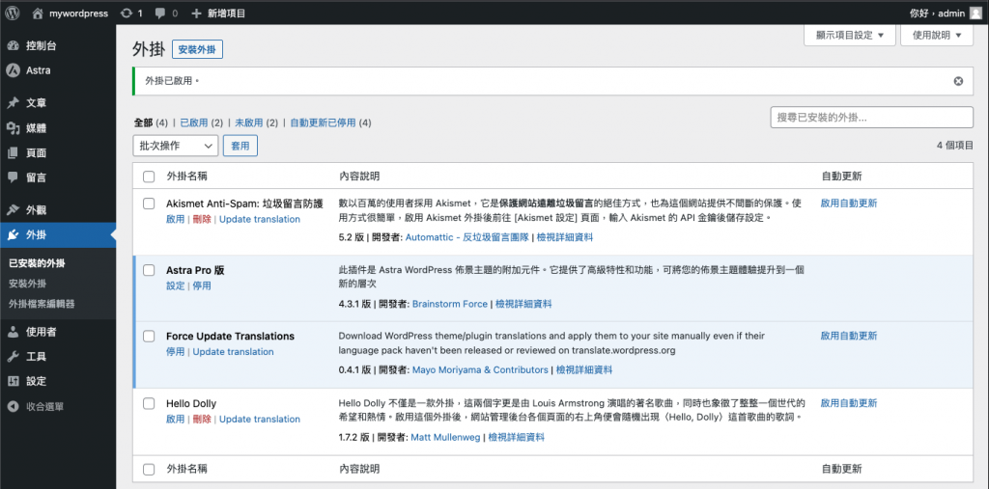The width and height of the screenshot is (989, 489).
Task: Click the 外掛名稱 column header at top
Action: pos(187,177)
